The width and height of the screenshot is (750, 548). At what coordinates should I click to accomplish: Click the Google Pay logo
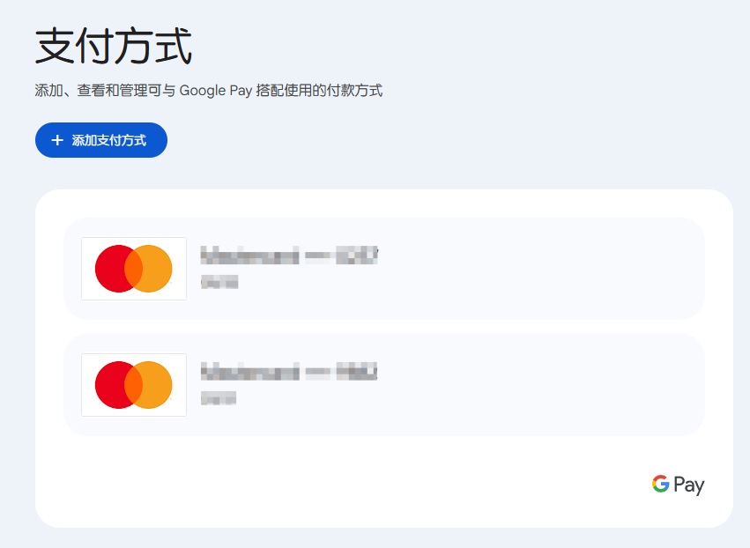point(678,485)
